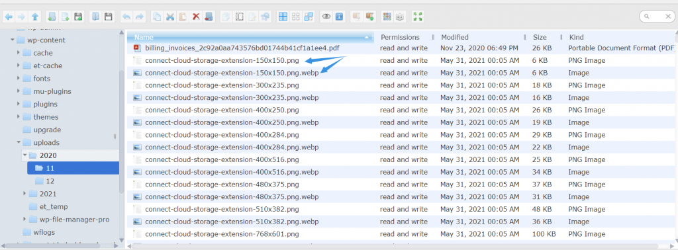Select connect-cloud-storage-extension-300x235.png
678x250 pixels.
401,85
